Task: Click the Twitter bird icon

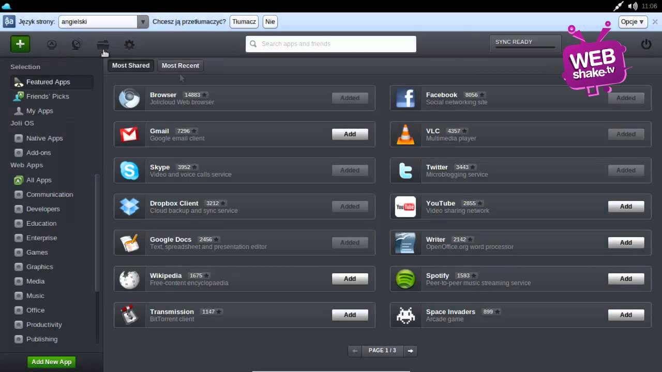Action: click(405, 171)
